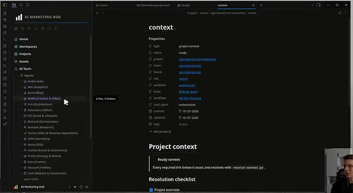Expand the Mei (Analytics) folder chevron
This screenshot has height=193, width=353.
click(21, 87)
